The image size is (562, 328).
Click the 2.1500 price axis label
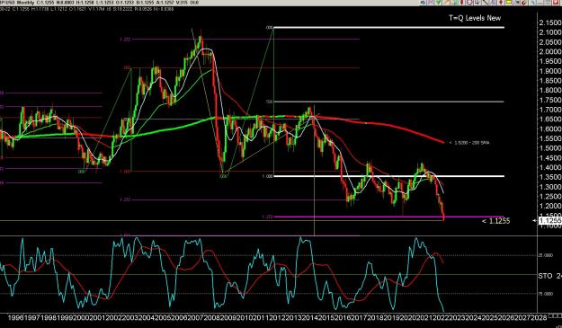pos(550,23)
